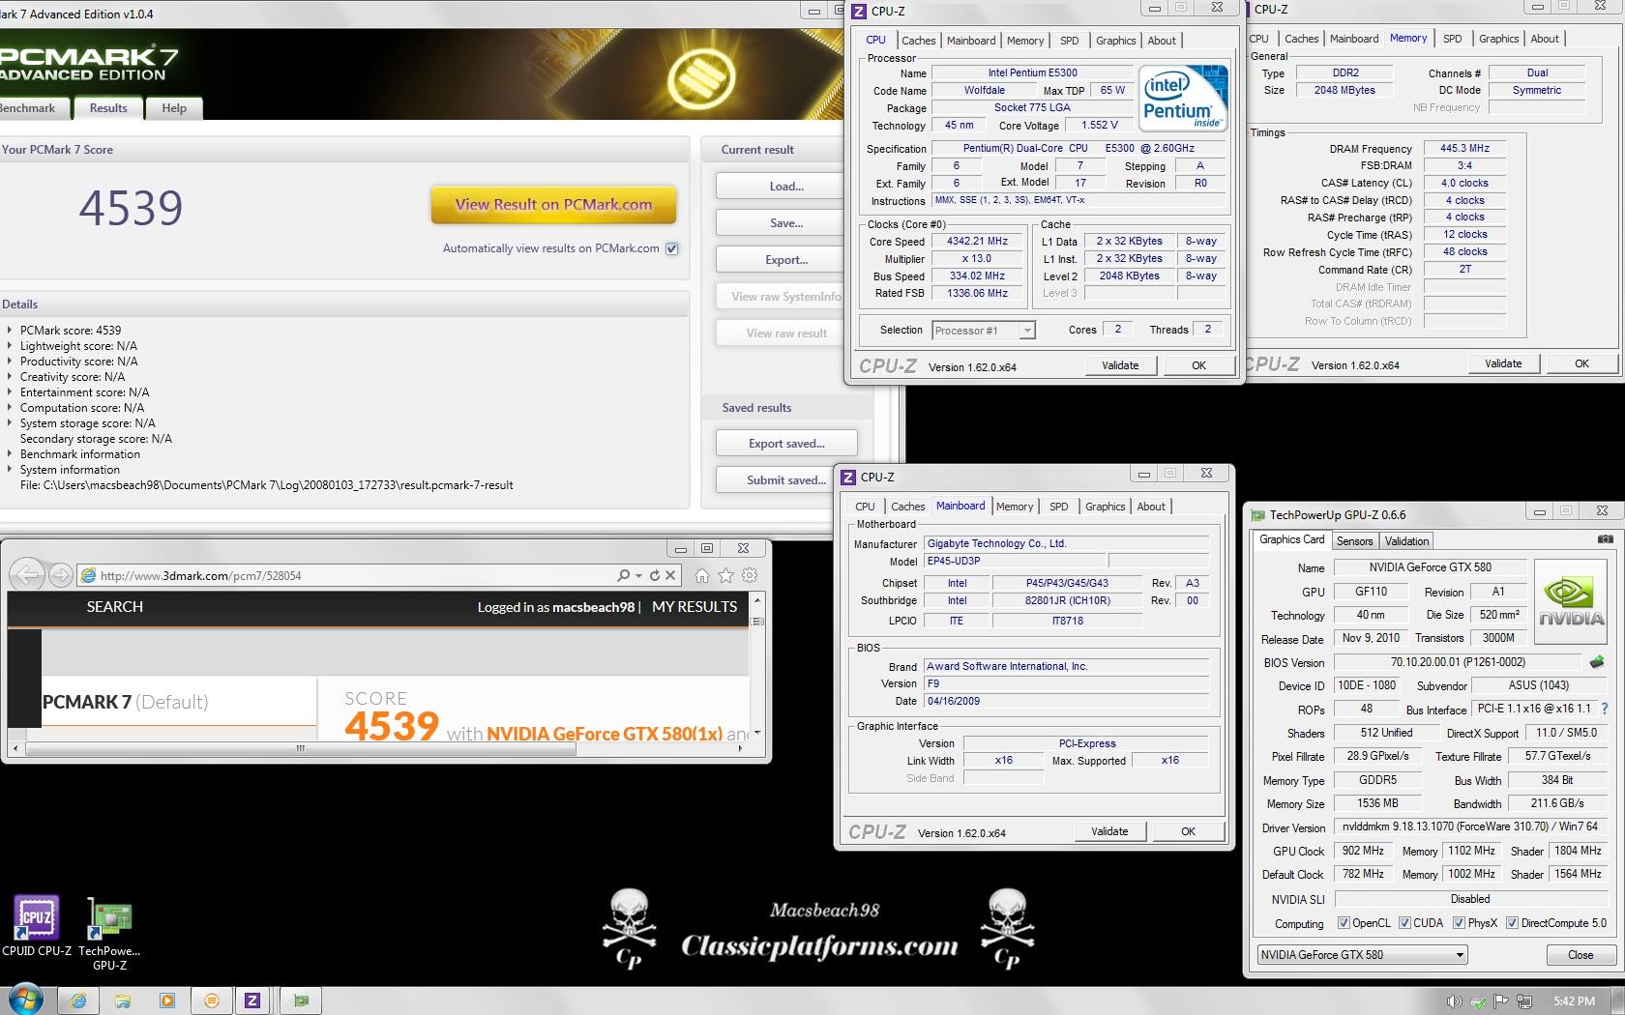The width and height of the screenshot is (1625, 1015).
Task: Click the Windows Start orb
Action: tap(25, 1000)
